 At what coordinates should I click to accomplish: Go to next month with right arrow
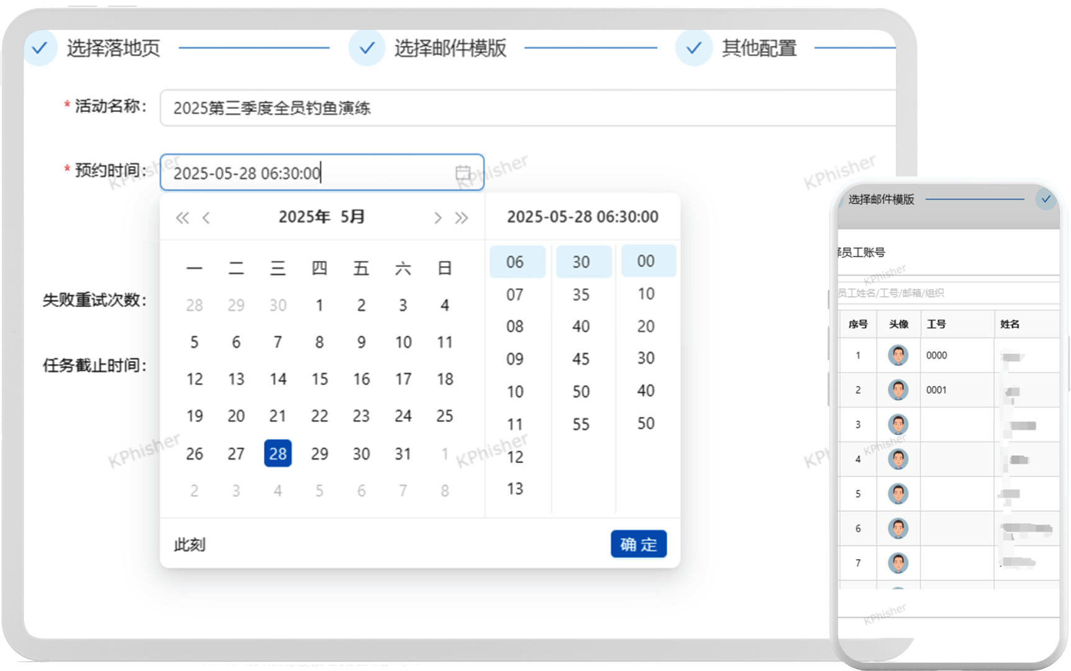(x=437, y=217)
